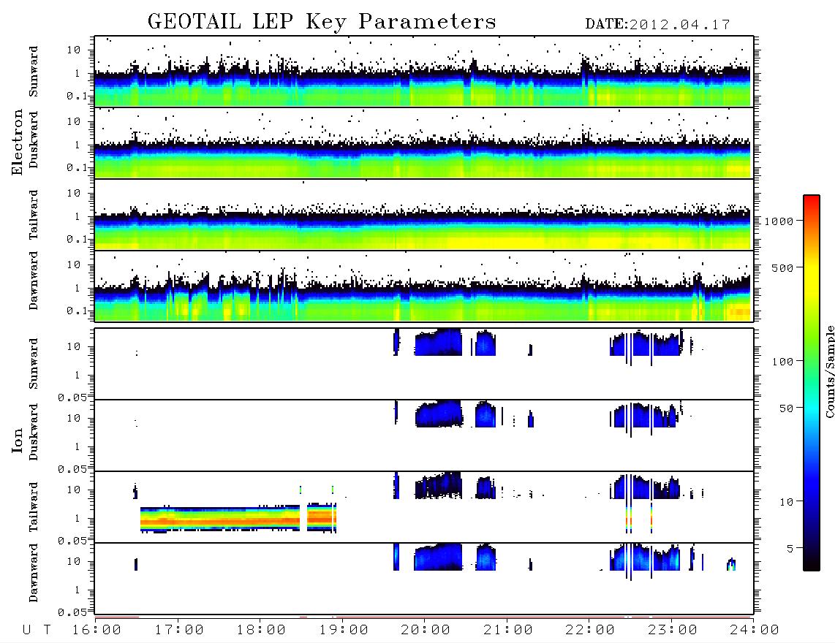
Task: Click the 50 colorbar tick value
Action: point(786,408)
